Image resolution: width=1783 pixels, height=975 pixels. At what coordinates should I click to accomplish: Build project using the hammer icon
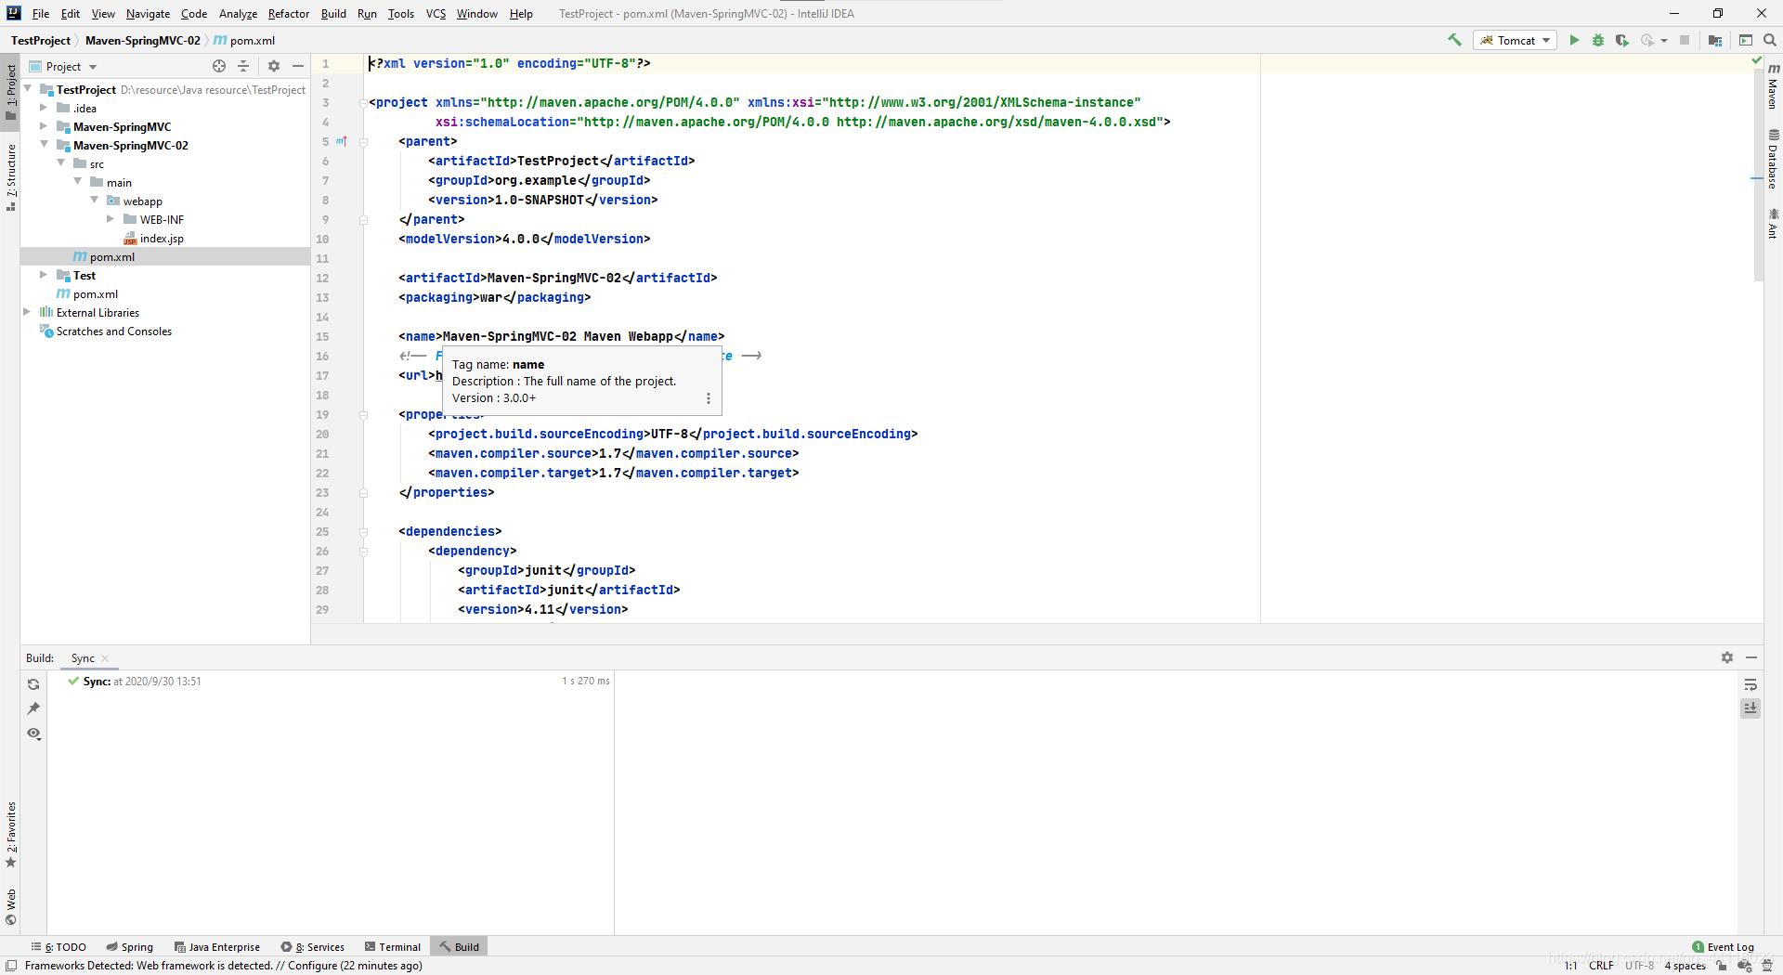pos(1454,40)
